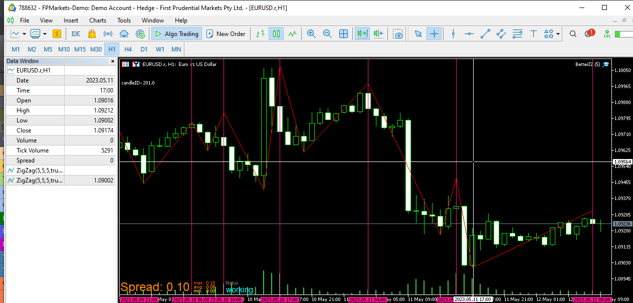Switch chart to line chart style

pos(293,34)
